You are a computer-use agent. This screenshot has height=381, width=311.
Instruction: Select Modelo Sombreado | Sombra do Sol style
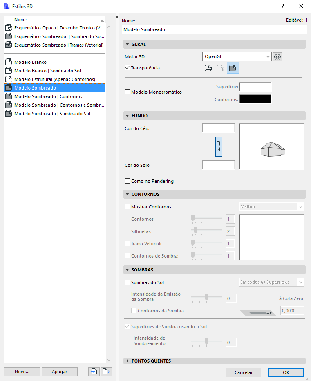coord(55,114)
